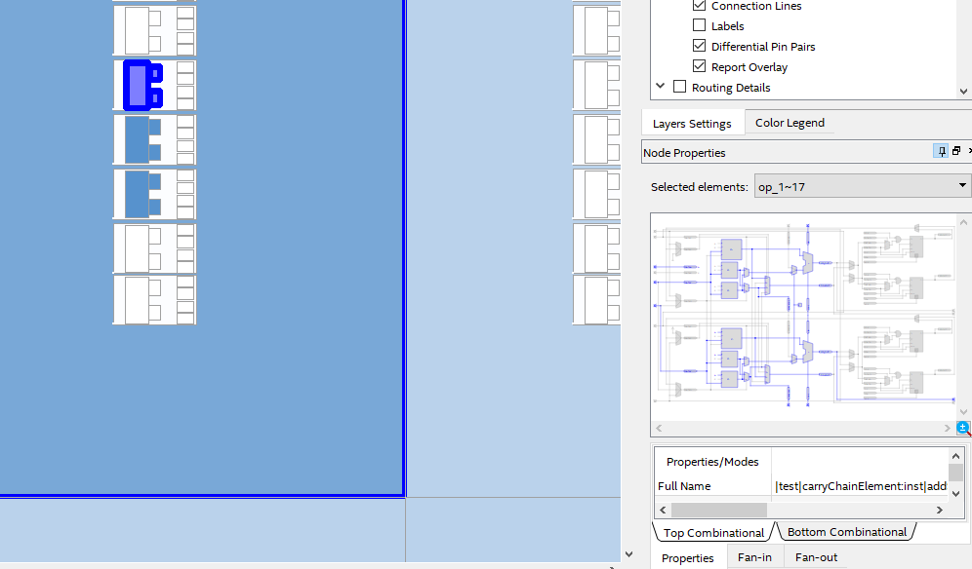Click properties table scroll right arrow
The height and width of the screenshot is (569, 972).
pyautogui.click(x=939, y=510)
